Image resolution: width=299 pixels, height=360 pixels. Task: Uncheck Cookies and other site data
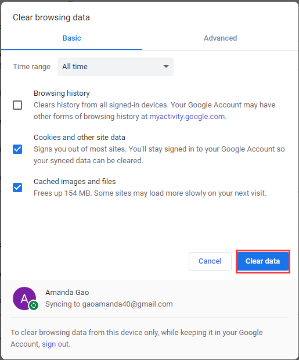coord(17,149)
